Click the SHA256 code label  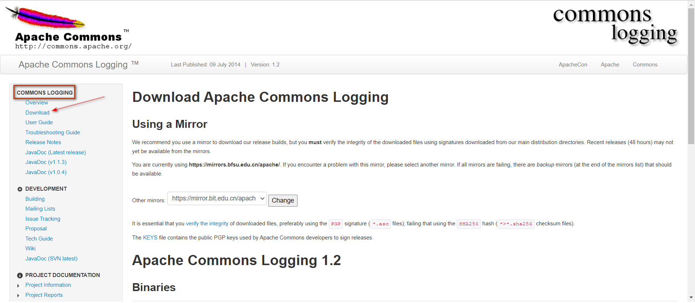click(468, 224)
